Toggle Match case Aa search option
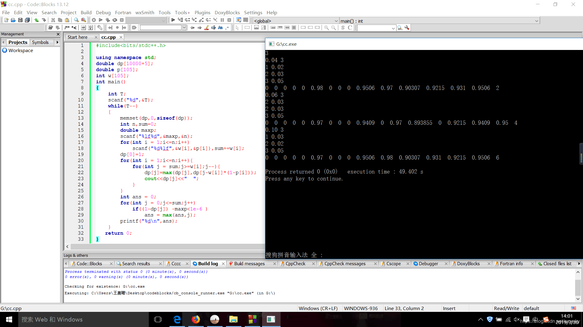Viewport: 583px width, 327px height. click(220, 28)
